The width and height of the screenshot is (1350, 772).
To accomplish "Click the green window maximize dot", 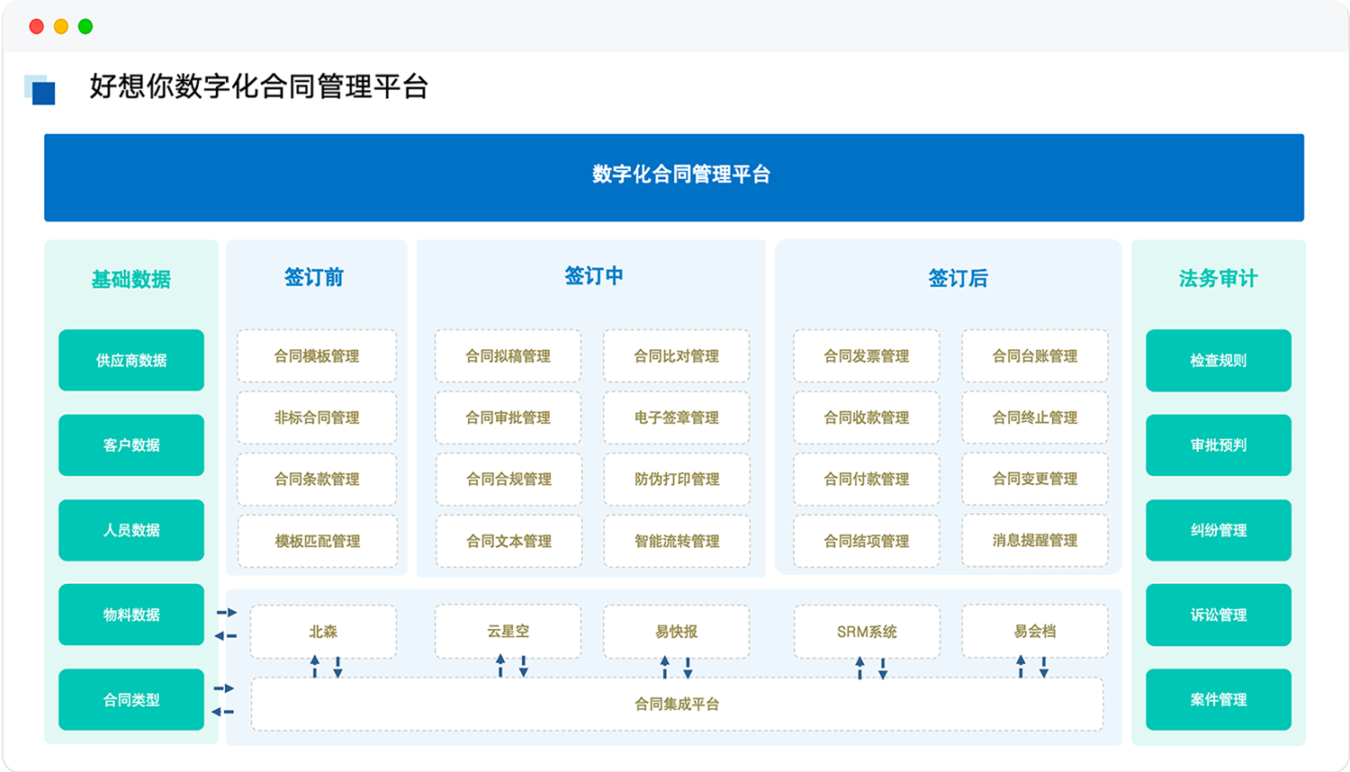I will click(x=85, y=26).
